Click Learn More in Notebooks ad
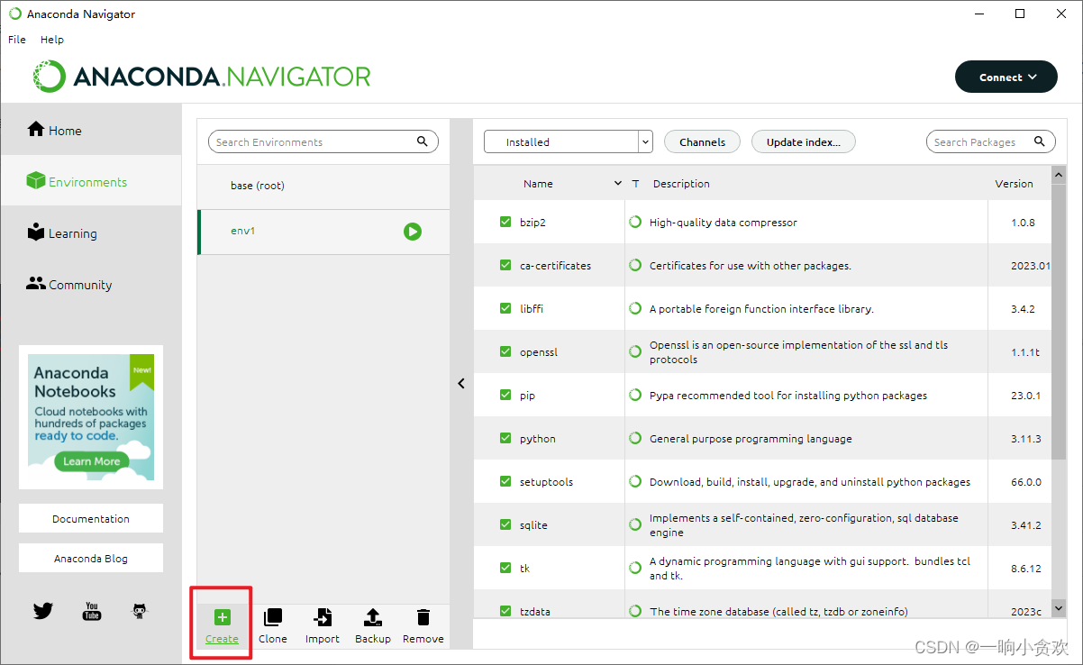This screenshot has width=1083, height=665. [x=91, y=461]
